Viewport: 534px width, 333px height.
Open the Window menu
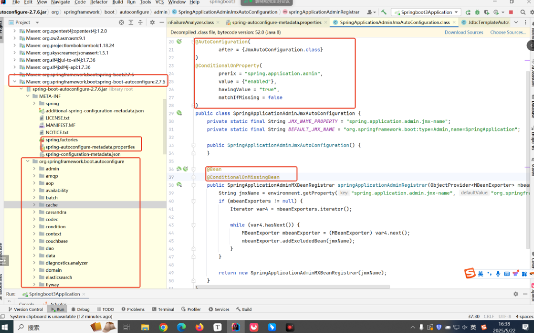[177, 2]
